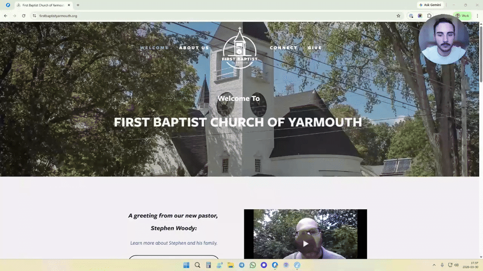Close the First Baptist Church tab
Screen dimensions: 483x271
[69, 5]
